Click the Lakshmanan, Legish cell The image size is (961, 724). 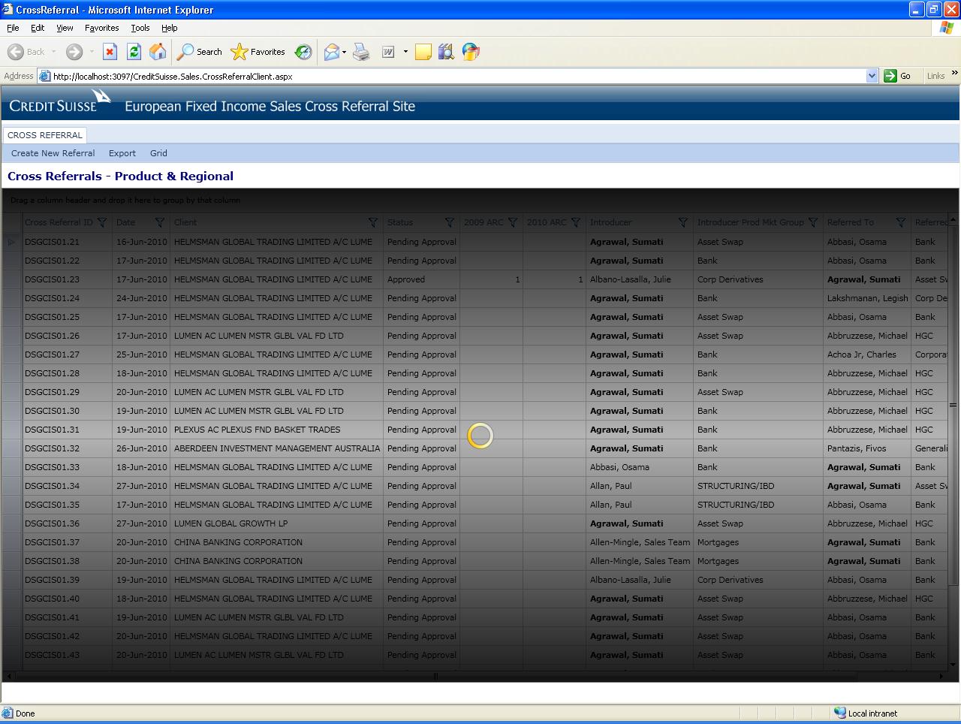click(867, 298)
